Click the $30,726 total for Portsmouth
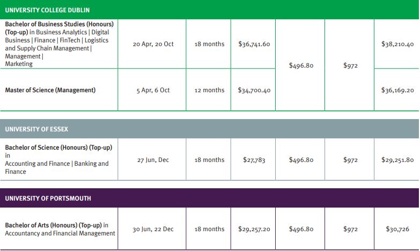This screenshot has width=420, height=251. (x=397, y=229)
